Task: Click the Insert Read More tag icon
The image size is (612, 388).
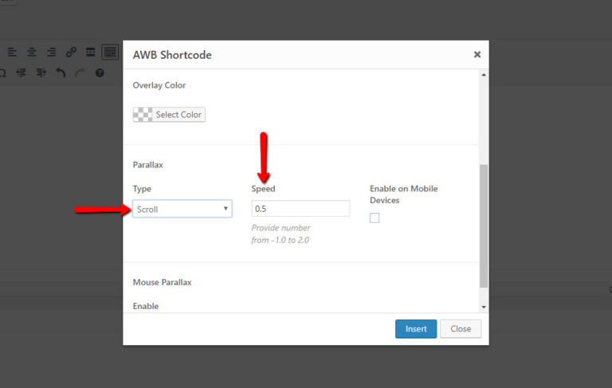Action: click(91, 53)
